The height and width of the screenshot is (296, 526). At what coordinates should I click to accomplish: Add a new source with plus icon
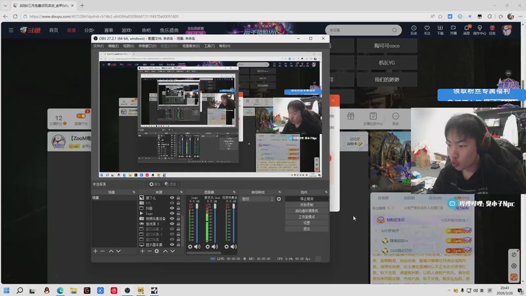click(142, 251)
